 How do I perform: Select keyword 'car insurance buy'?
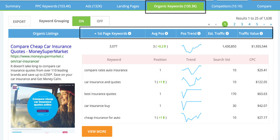point(97,106)
